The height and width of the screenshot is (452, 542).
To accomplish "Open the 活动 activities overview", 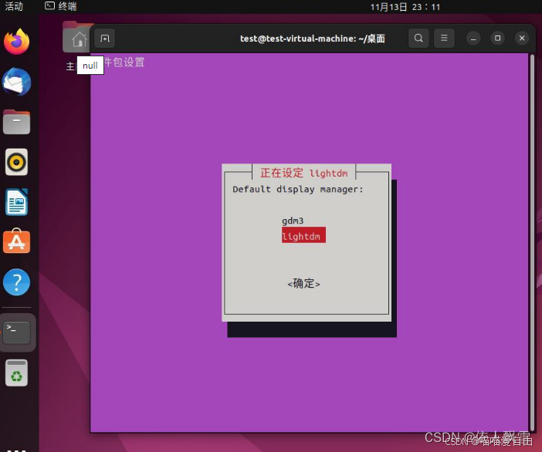I will [x=14, y=7].
